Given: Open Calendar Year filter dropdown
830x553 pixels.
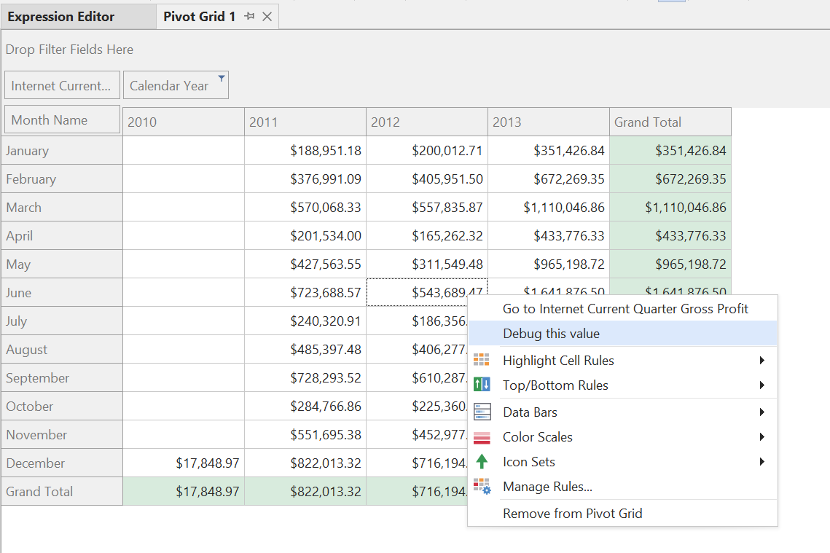Looking at the screenshot, I should pos(222,78).
